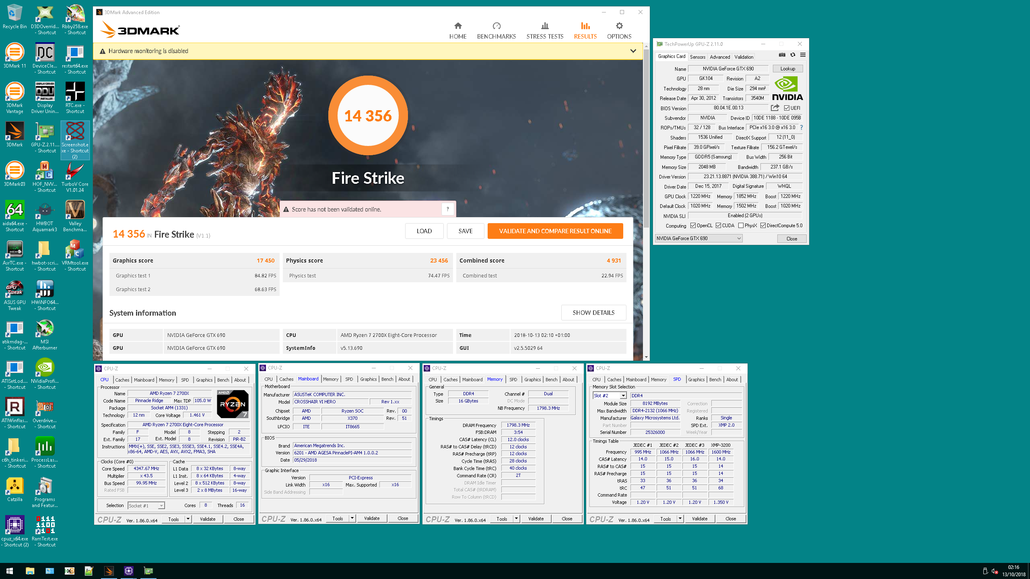Open HOME section in 3DMark

pyautogui.click(x=458, y=31)
